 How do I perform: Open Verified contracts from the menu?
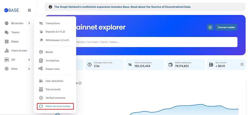pyautogui.click(x=55, y=98)
